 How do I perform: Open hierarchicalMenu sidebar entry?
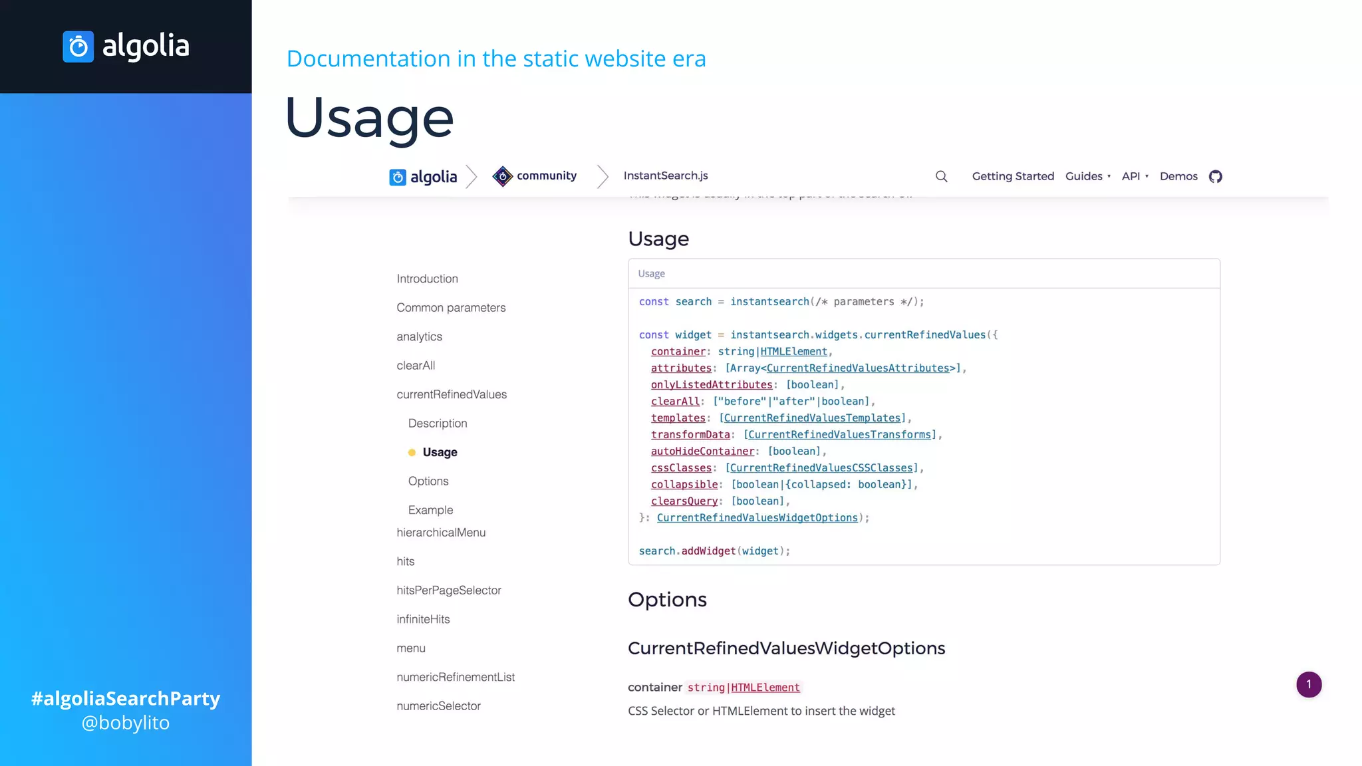(441, 532)
